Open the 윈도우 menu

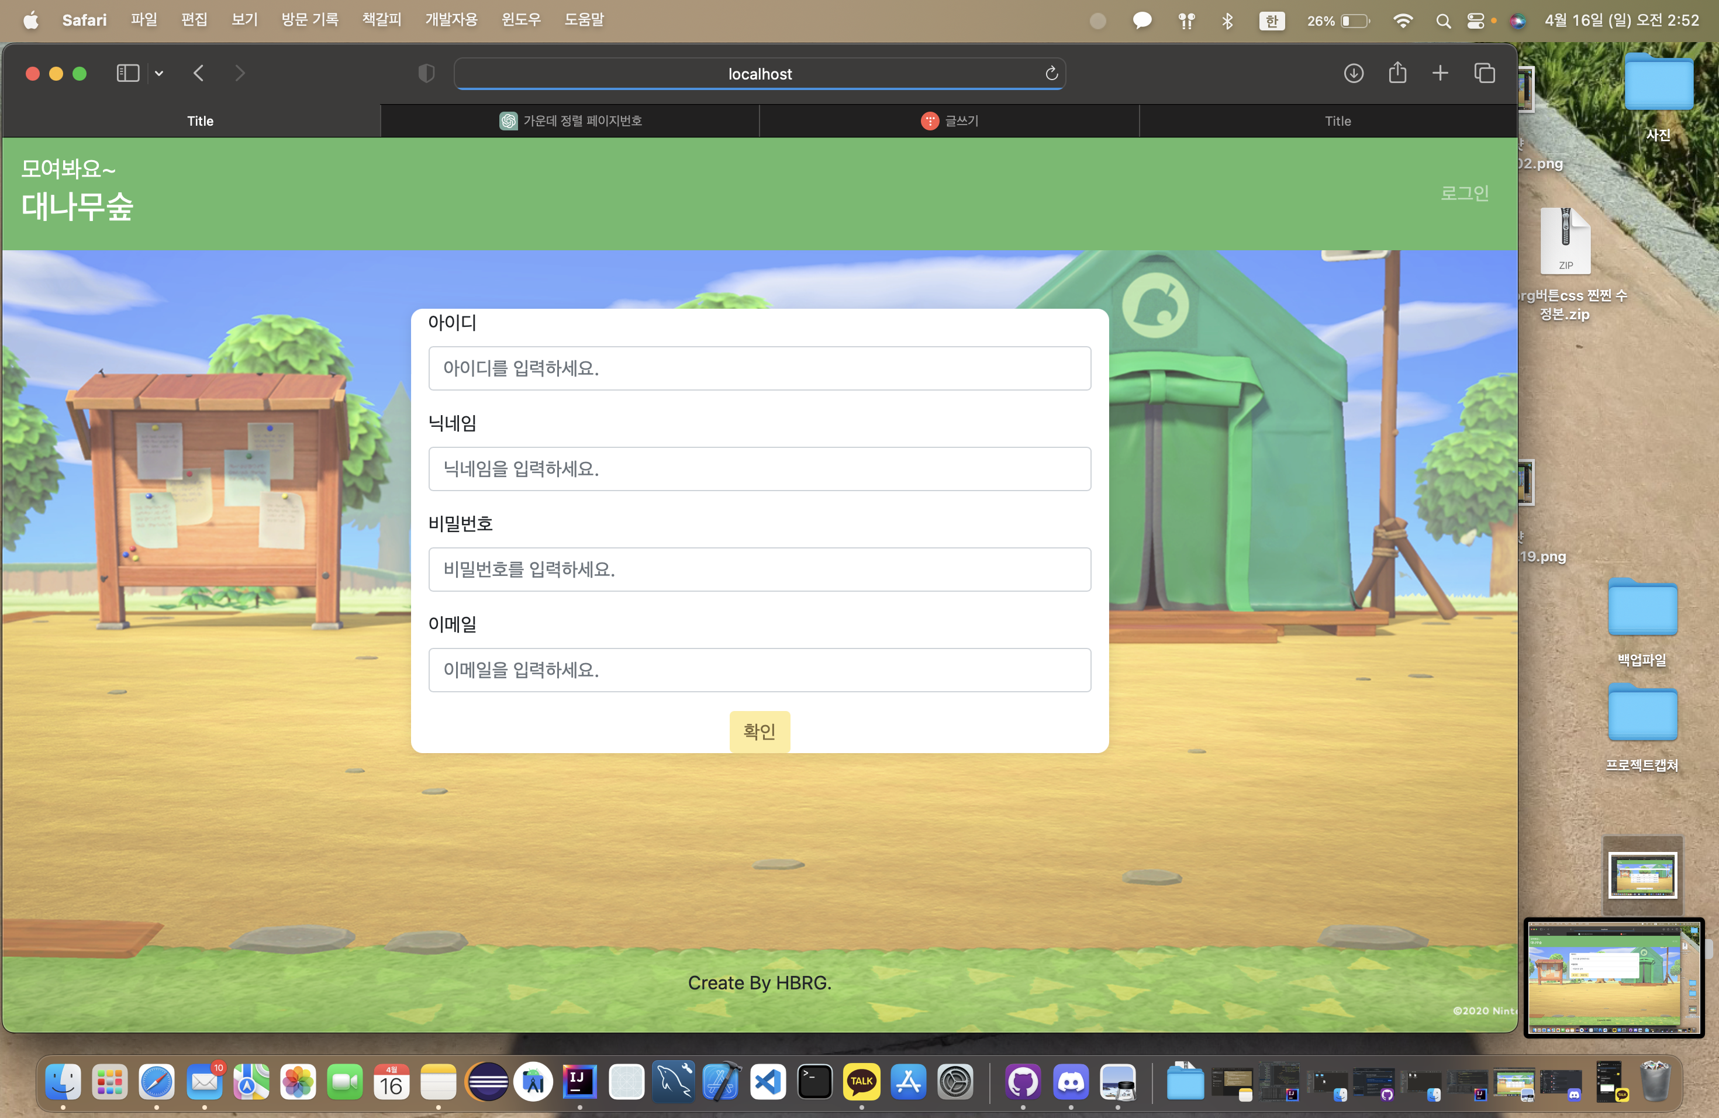(522, 20)
